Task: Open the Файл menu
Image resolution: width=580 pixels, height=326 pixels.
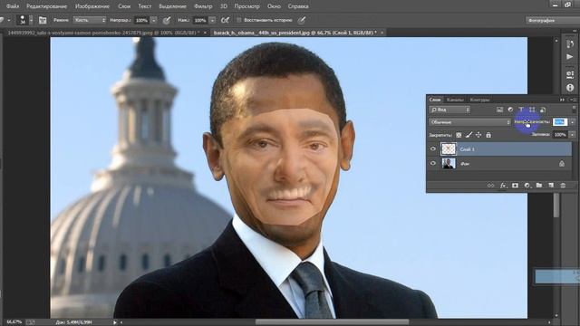Action: pyautogui.click(x=13, y=6)
